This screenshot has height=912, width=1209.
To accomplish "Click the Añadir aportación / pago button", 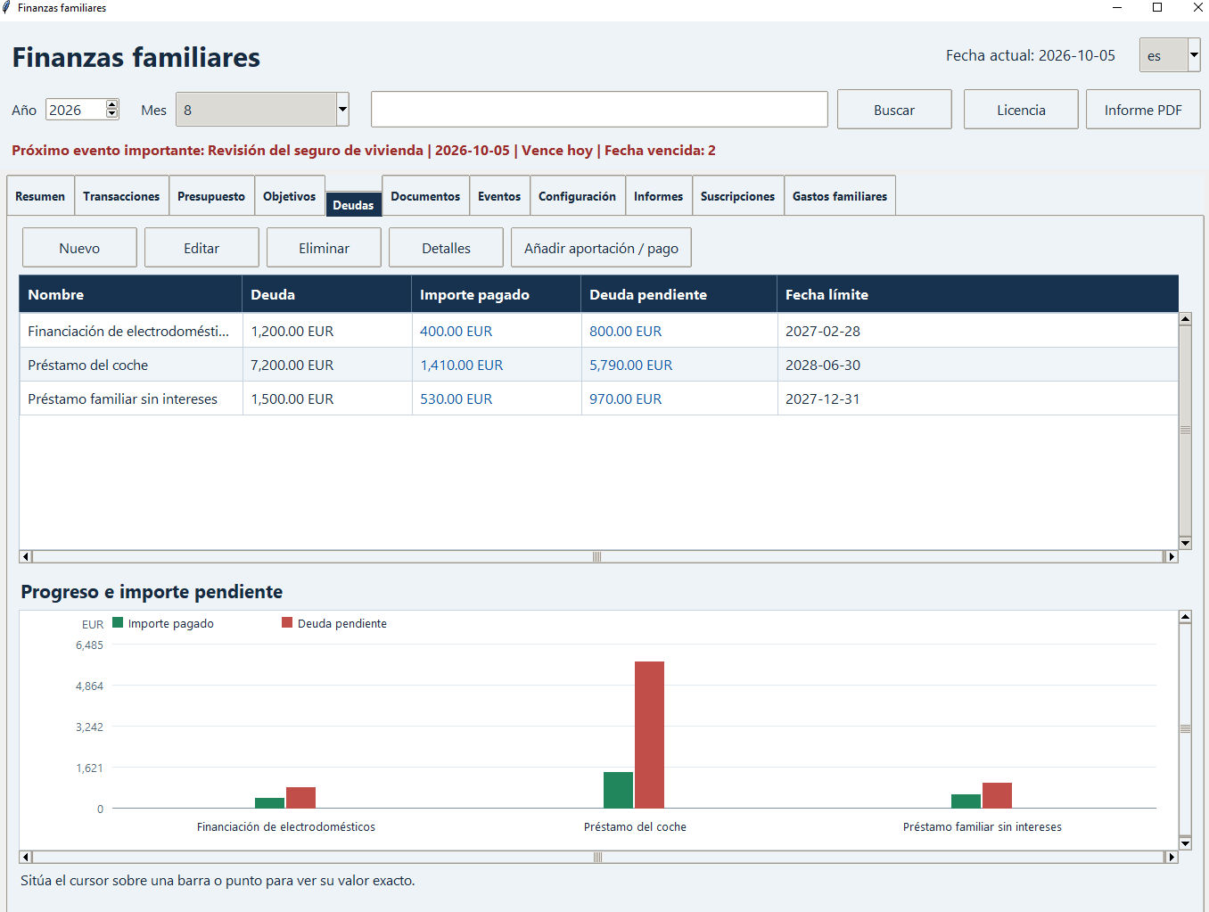I will [601, 248].
